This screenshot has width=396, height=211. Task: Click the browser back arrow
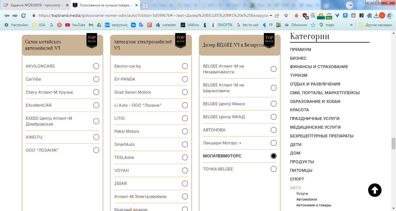tap(7, 16)
